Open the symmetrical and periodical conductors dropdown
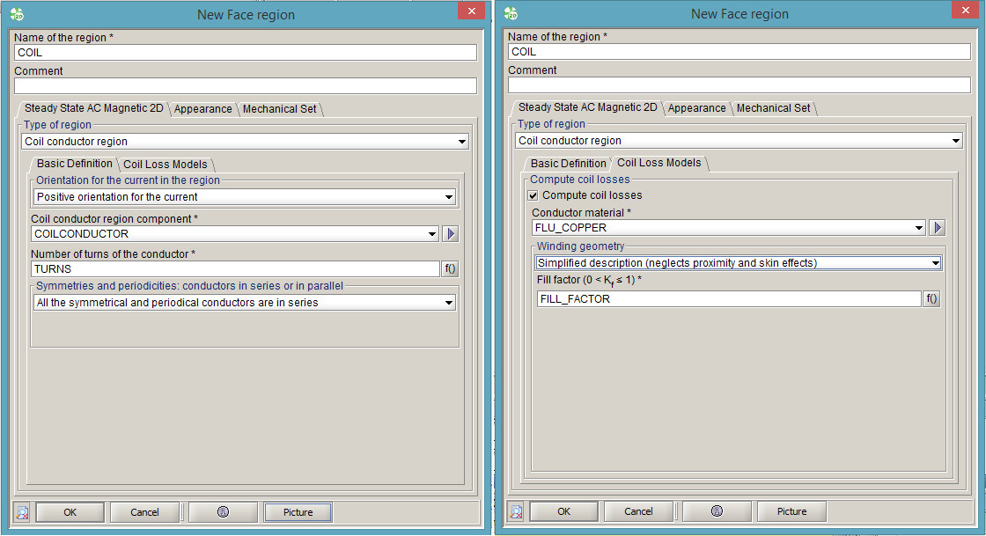The image size is (986, 536). pos(449,303)
